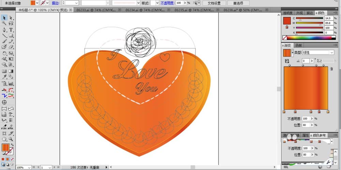Select the Direct Selection (white arrow) tool
Viewport: 341px width, 170px height.
click(11, 18)
